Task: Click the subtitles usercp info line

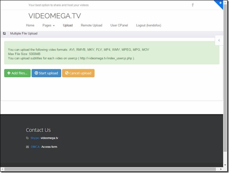Action: pos(71,58)
